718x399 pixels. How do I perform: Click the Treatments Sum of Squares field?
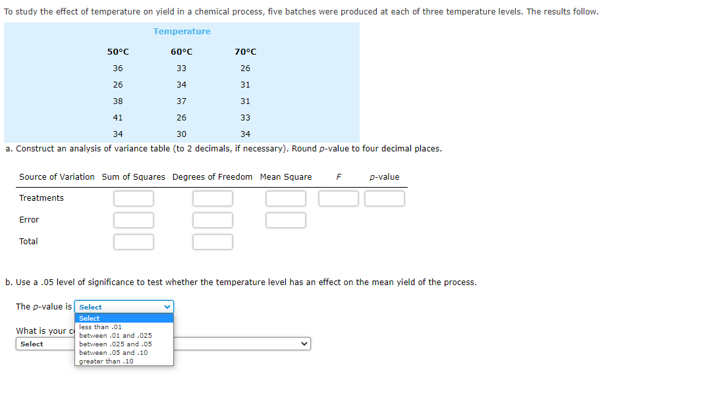pos(134,198)
